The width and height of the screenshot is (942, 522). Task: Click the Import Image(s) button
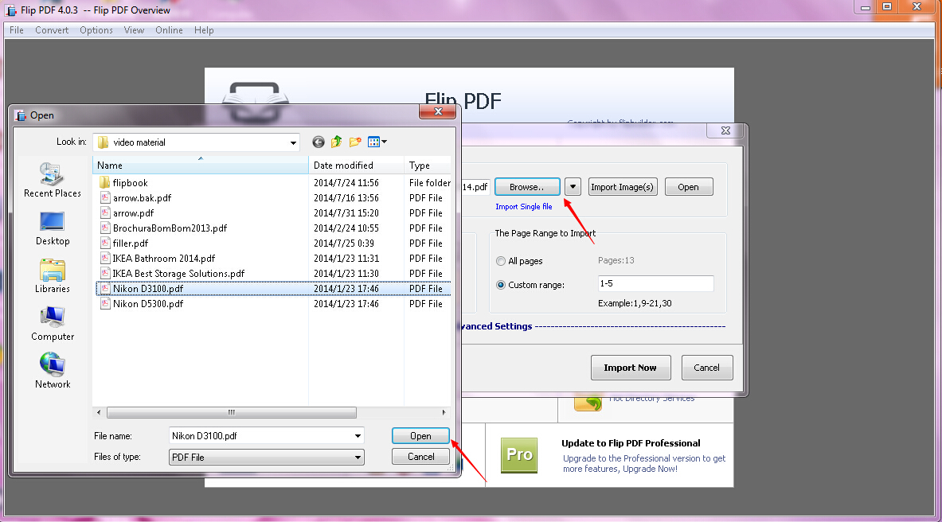(x=622, y=187)
